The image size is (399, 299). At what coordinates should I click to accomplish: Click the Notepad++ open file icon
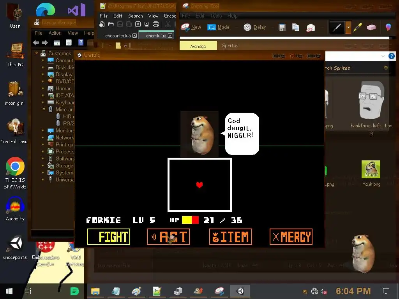tap(111, 25)
